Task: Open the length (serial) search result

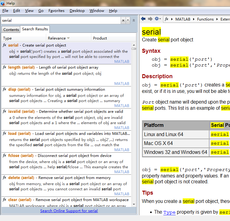Action: click(21, 67)
